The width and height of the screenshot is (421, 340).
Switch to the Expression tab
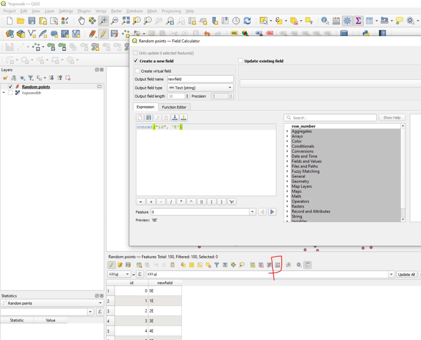tap(146, 107)
